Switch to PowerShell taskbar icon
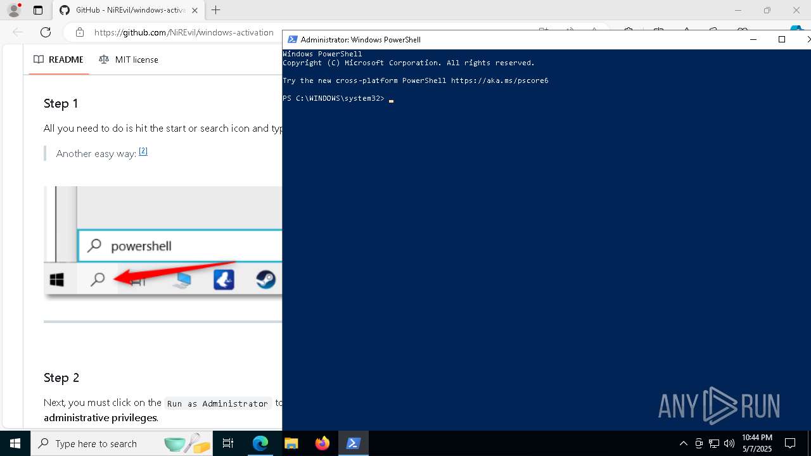 (354, 443)
